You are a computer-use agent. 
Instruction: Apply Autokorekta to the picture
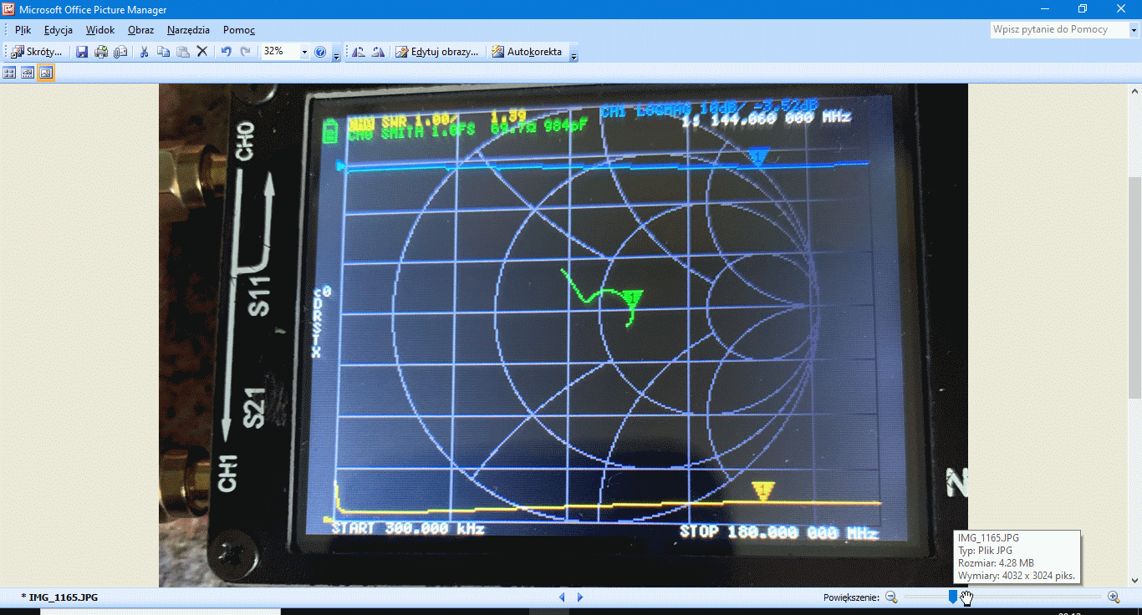[527, 52]
